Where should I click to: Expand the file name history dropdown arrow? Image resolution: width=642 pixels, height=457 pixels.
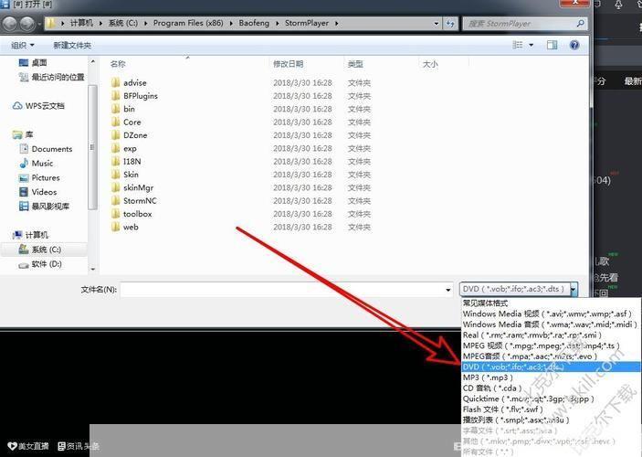(447, 290)
